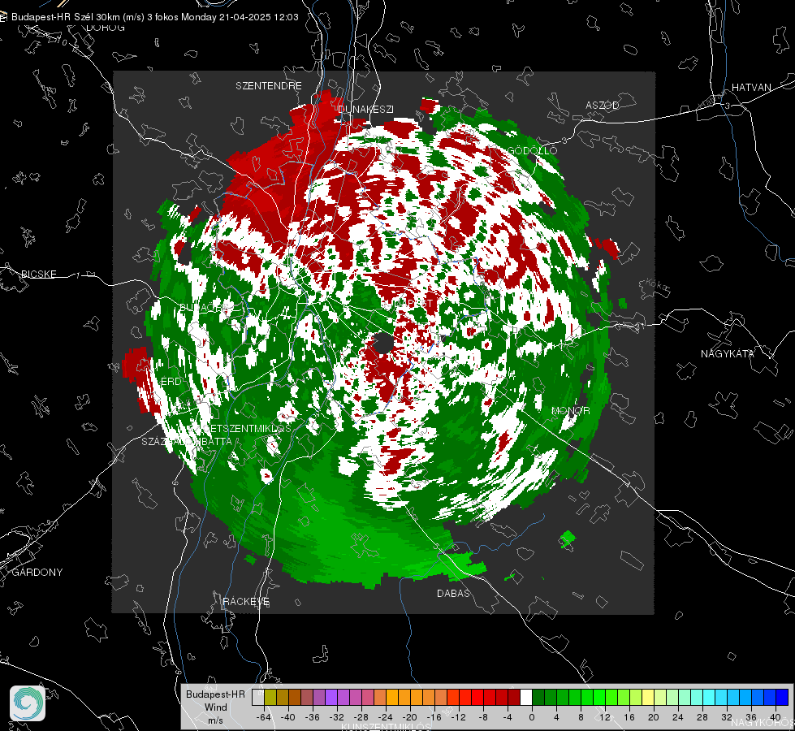Click the DABAS town label

click(453, 593)
